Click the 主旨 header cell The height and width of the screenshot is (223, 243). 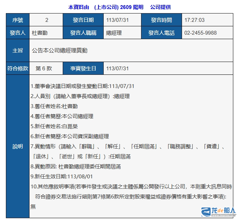(18, 50)
